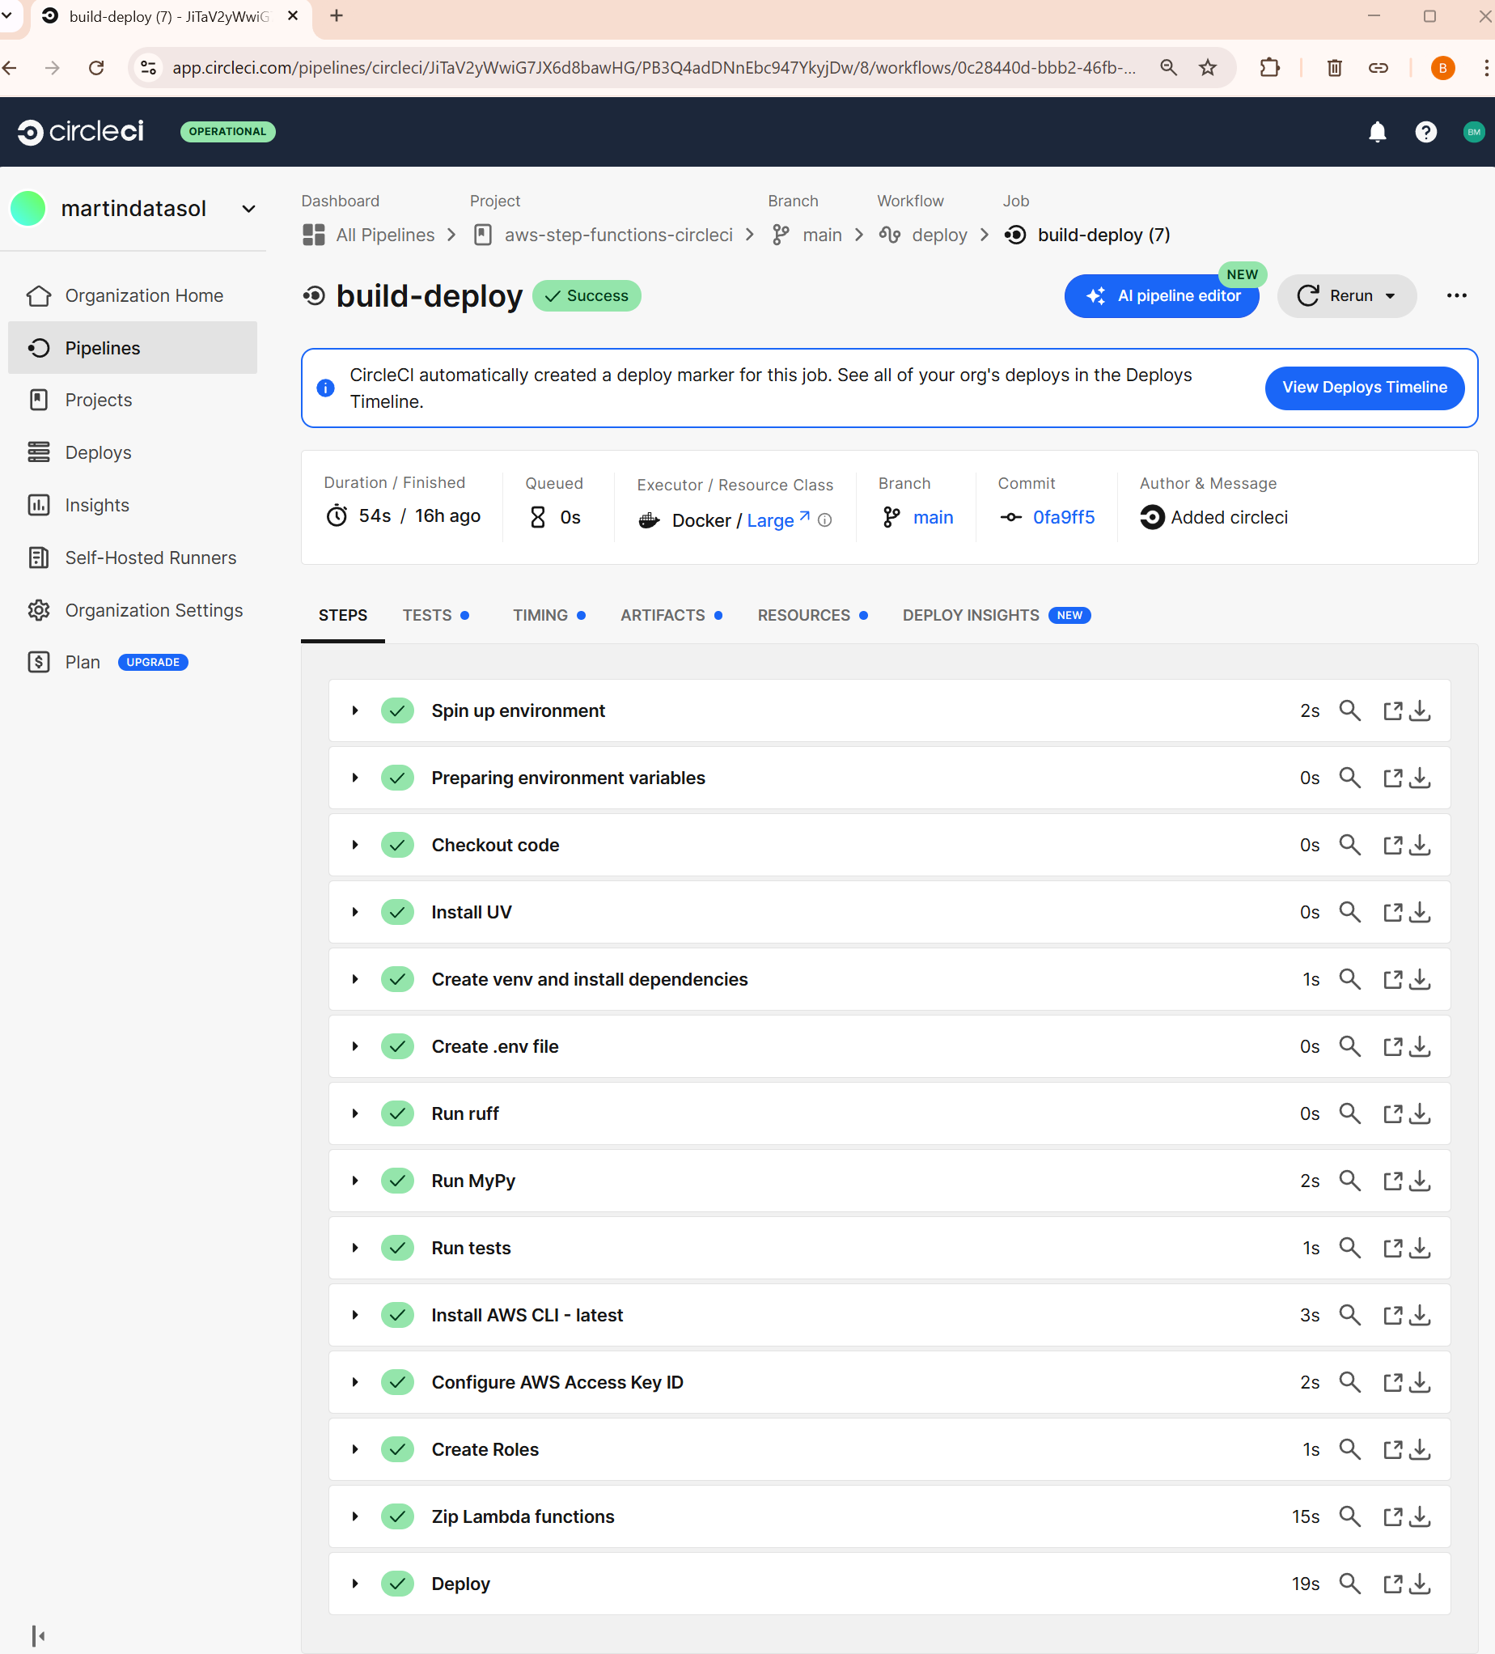Toggle the checkmark on Run ruff step
Screen dimensions: 1495x1654
397,1113
